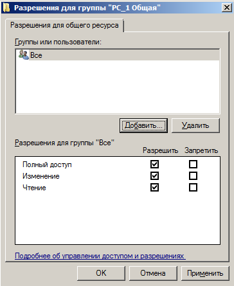Click the "Применить" button
The height and width of the screenshot is (286, 234).
click(205, 273)
